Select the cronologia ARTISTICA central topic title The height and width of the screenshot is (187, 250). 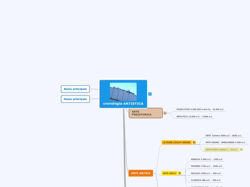[123, 104]
